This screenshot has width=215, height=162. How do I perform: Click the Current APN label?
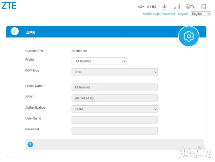point(34,51)
